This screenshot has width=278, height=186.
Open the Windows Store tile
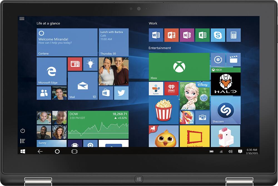[106, 93]
